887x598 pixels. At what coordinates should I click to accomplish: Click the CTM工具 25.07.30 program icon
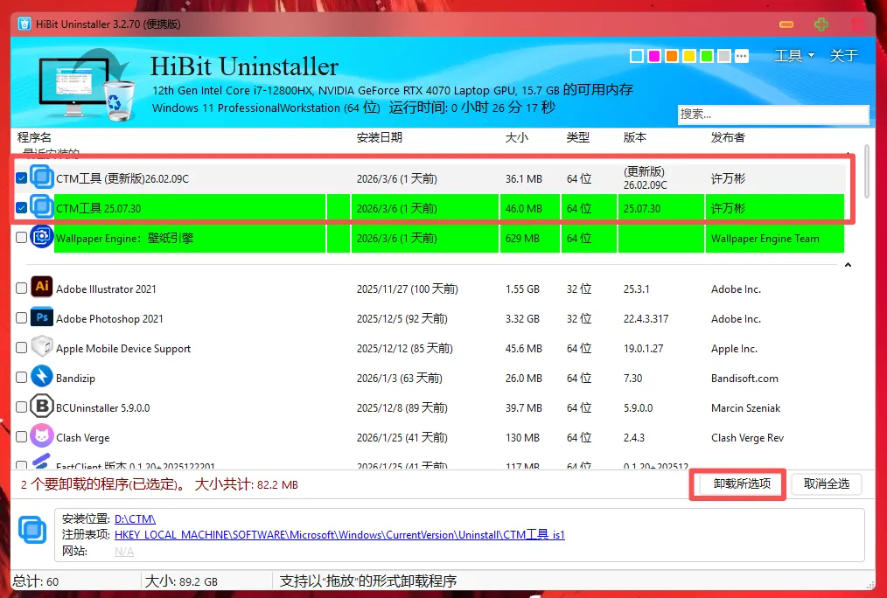pos(42,207)
